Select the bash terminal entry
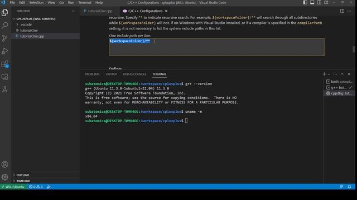 click(x=339, y=82)
